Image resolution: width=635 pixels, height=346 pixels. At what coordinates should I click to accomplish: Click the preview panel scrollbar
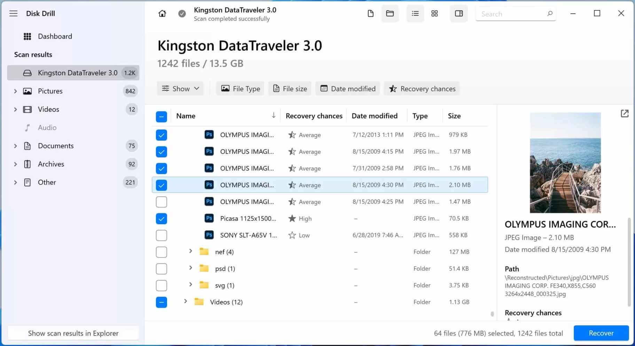click(x=629, y=262)
